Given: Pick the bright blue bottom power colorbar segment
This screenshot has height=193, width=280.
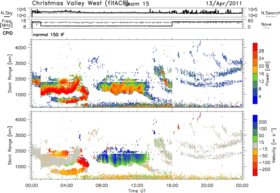Looking at the screenshot, I should tap(255, 100).
